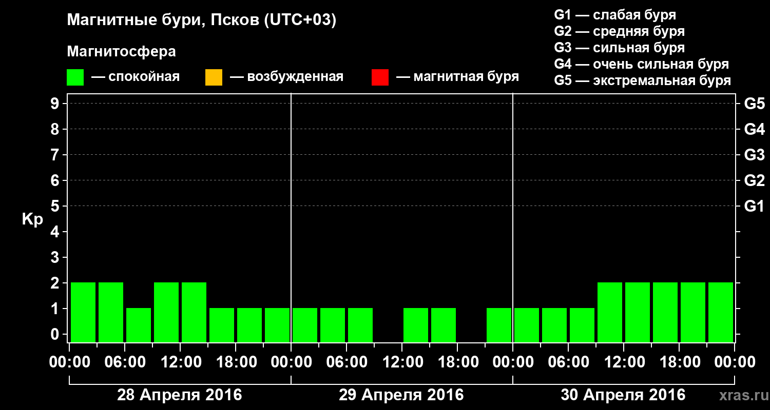Click the 29 April 21:00–24:00 Kp bar

click(499, 325)
